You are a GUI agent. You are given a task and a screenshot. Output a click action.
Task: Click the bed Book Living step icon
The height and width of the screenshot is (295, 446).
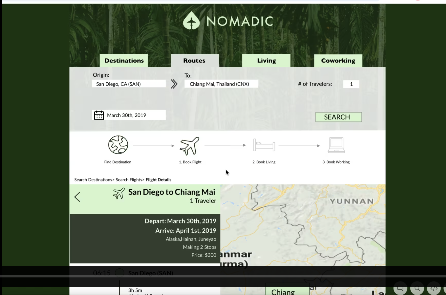[264, 145]
